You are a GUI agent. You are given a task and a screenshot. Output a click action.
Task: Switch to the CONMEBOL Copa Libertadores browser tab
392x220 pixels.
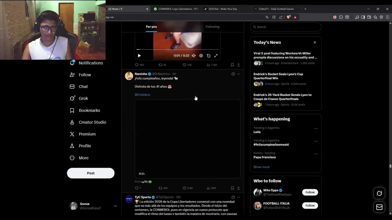click(x=176, y=9)
